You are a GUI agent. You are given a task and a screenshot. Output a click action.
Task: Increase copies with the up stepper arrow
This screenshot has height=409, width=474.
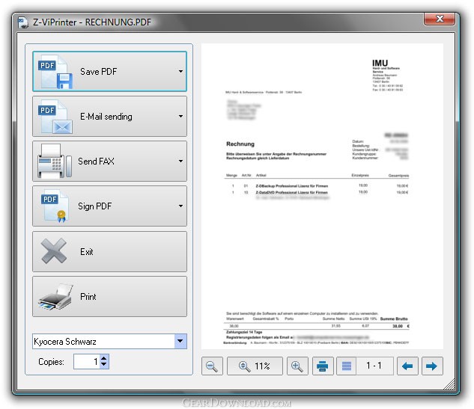[x=103, y=358]
